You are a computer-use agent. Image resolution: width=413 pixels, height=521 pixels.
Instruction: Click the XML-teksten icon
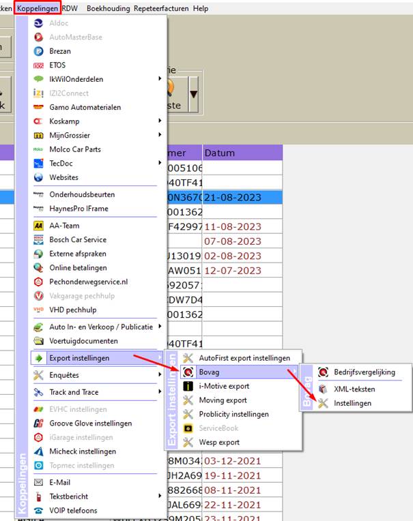point(323,389)
